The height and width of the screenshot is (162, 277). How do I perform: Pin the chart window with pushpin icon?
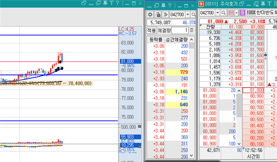[105, 3]
